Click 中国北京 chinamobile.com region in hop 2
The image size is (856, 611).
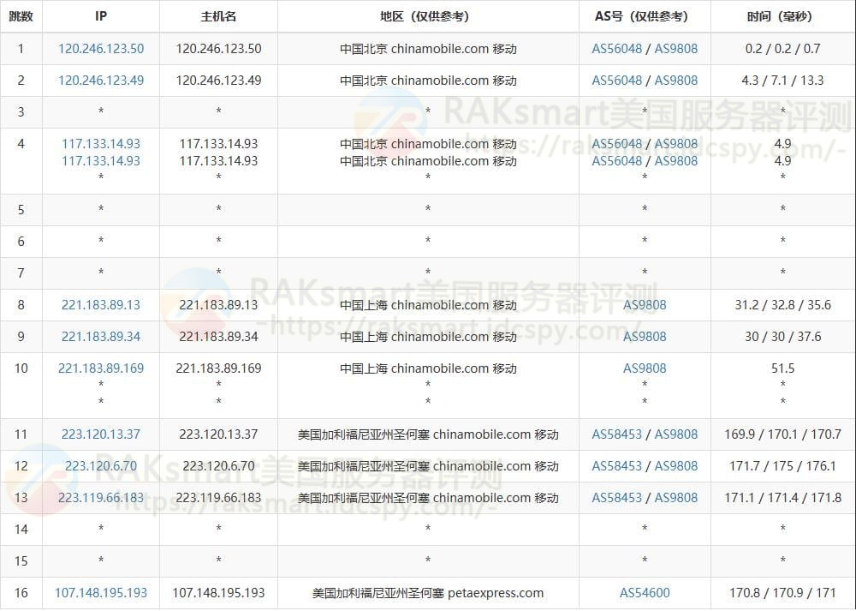pos(428,81)
